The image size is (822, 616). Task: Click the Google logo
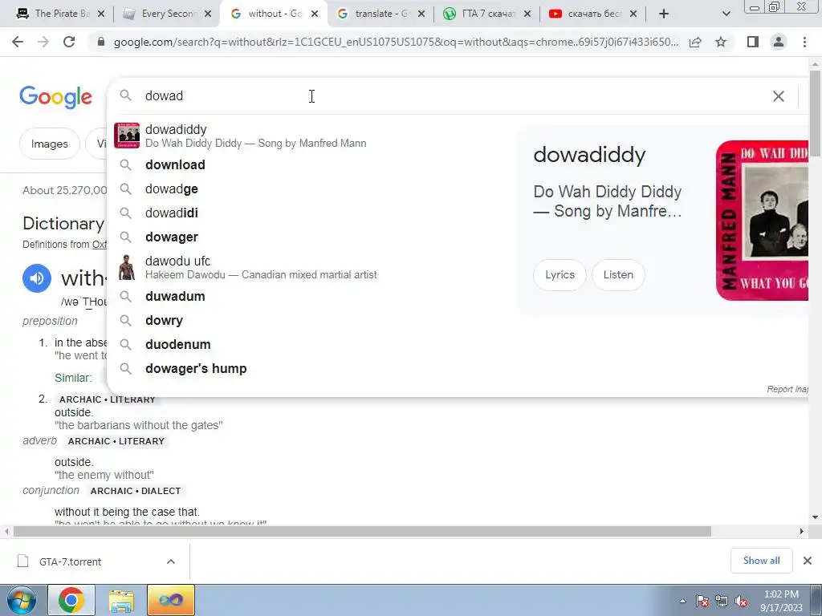55,97
